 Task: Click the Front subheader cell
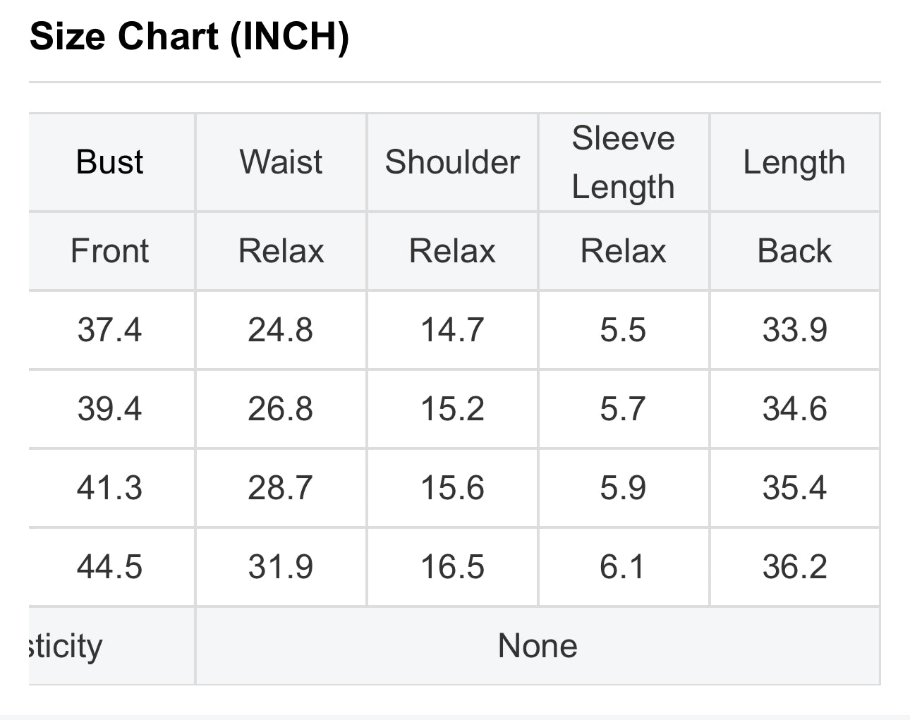click(x=109, y=251)
